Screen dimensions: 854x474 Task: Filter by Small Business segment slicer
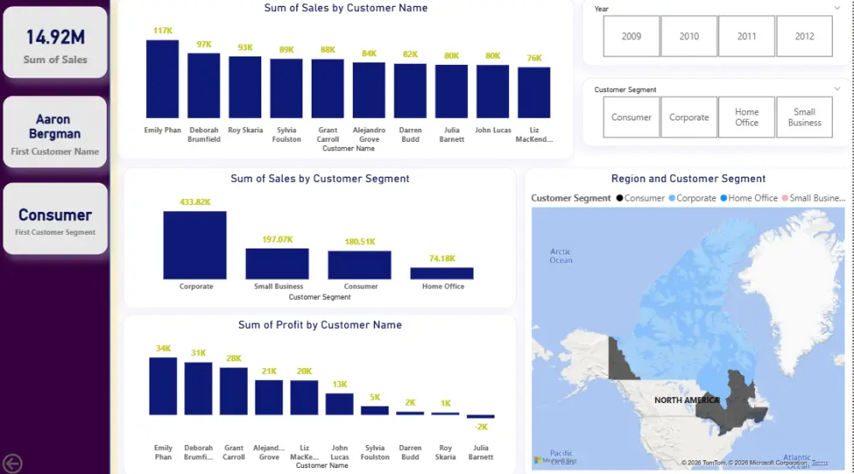[x=804, y=117]
